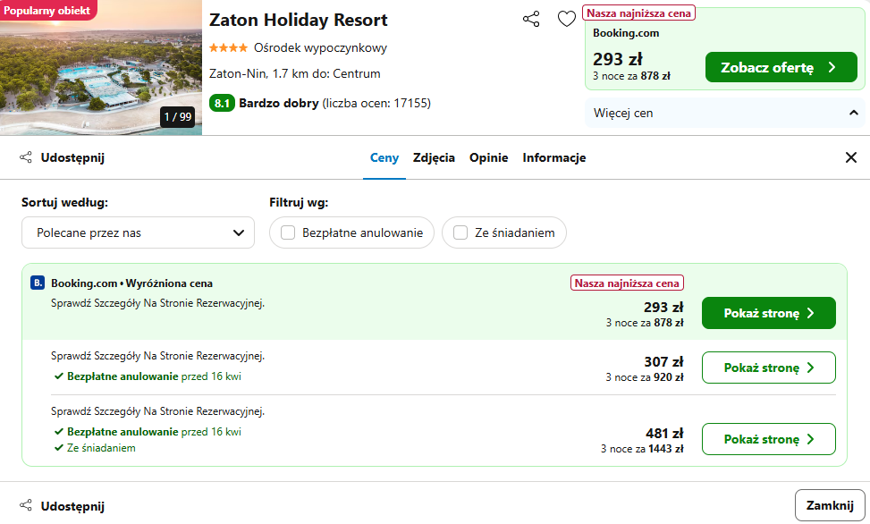870x524 pixels.
Task: Enable the Bezpłatne anulowanie filter checkbox
Action: click(288, 232)
